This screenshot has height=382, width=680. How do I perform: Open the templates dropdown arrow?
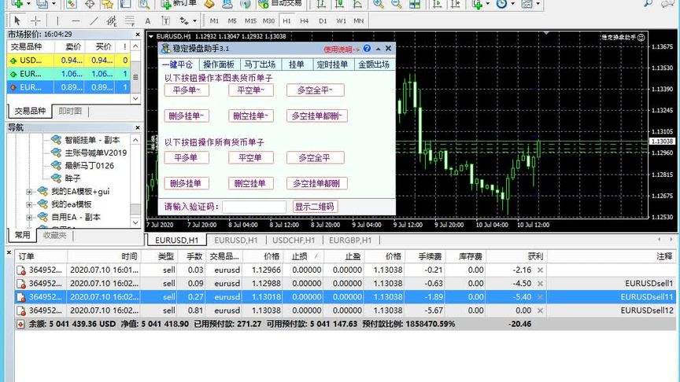[538, 4]
